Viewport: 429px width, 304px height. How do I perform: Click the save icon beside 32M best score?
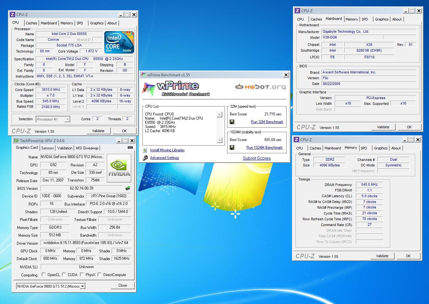tap(232, 122)
